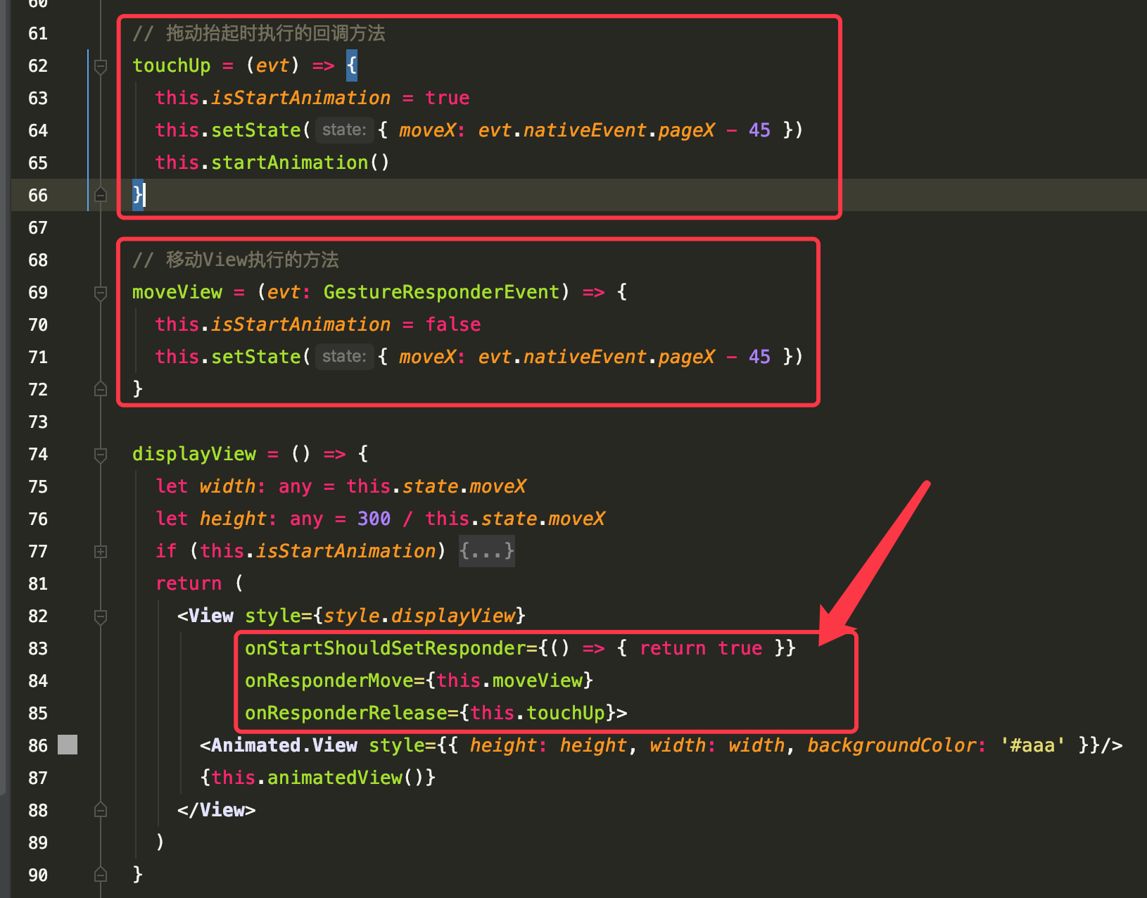Click the touchUp declaration name
Image resolution: width=1147 pixels, height=898 pixels.
click(x=172, y=65)
